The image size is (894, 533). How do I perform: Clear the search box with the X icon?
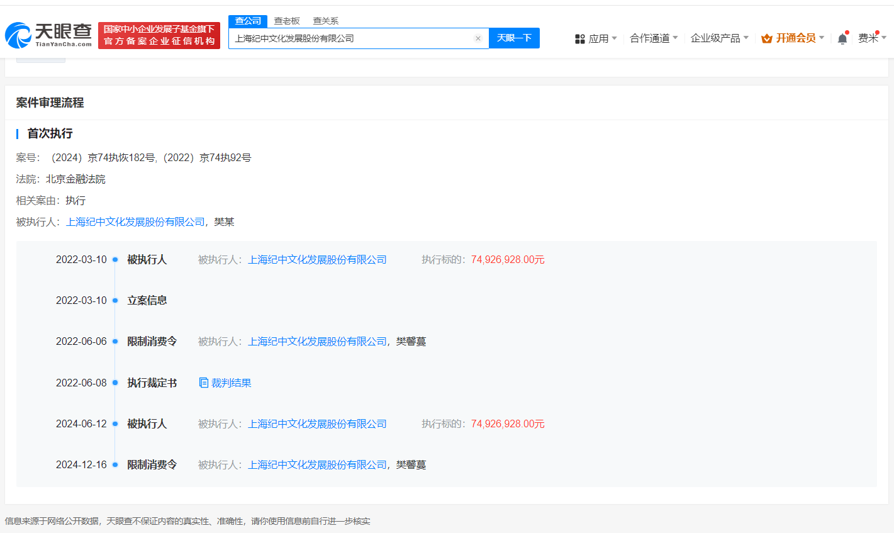(x=478, y=38)
